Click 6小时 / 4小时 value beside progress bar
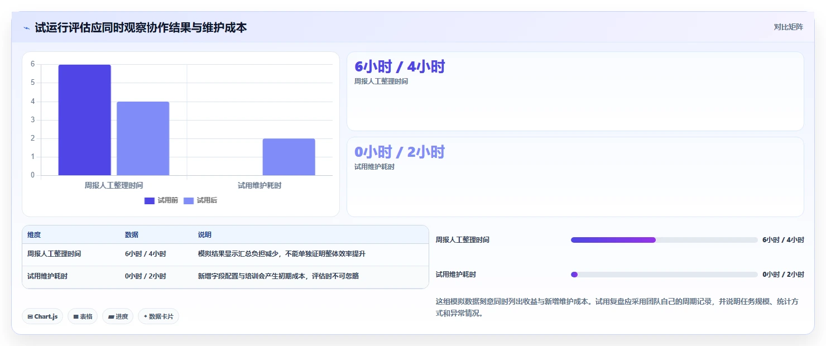This screenshot has width=826, height=346. 783,240
